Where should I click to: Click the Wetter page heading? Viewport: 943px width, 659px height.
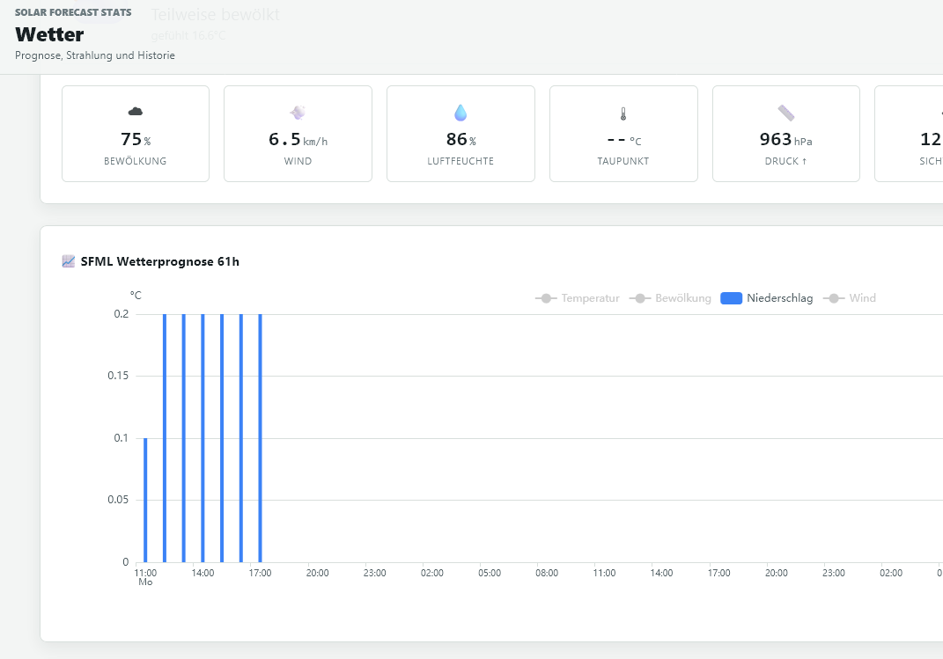click(49, 34)
